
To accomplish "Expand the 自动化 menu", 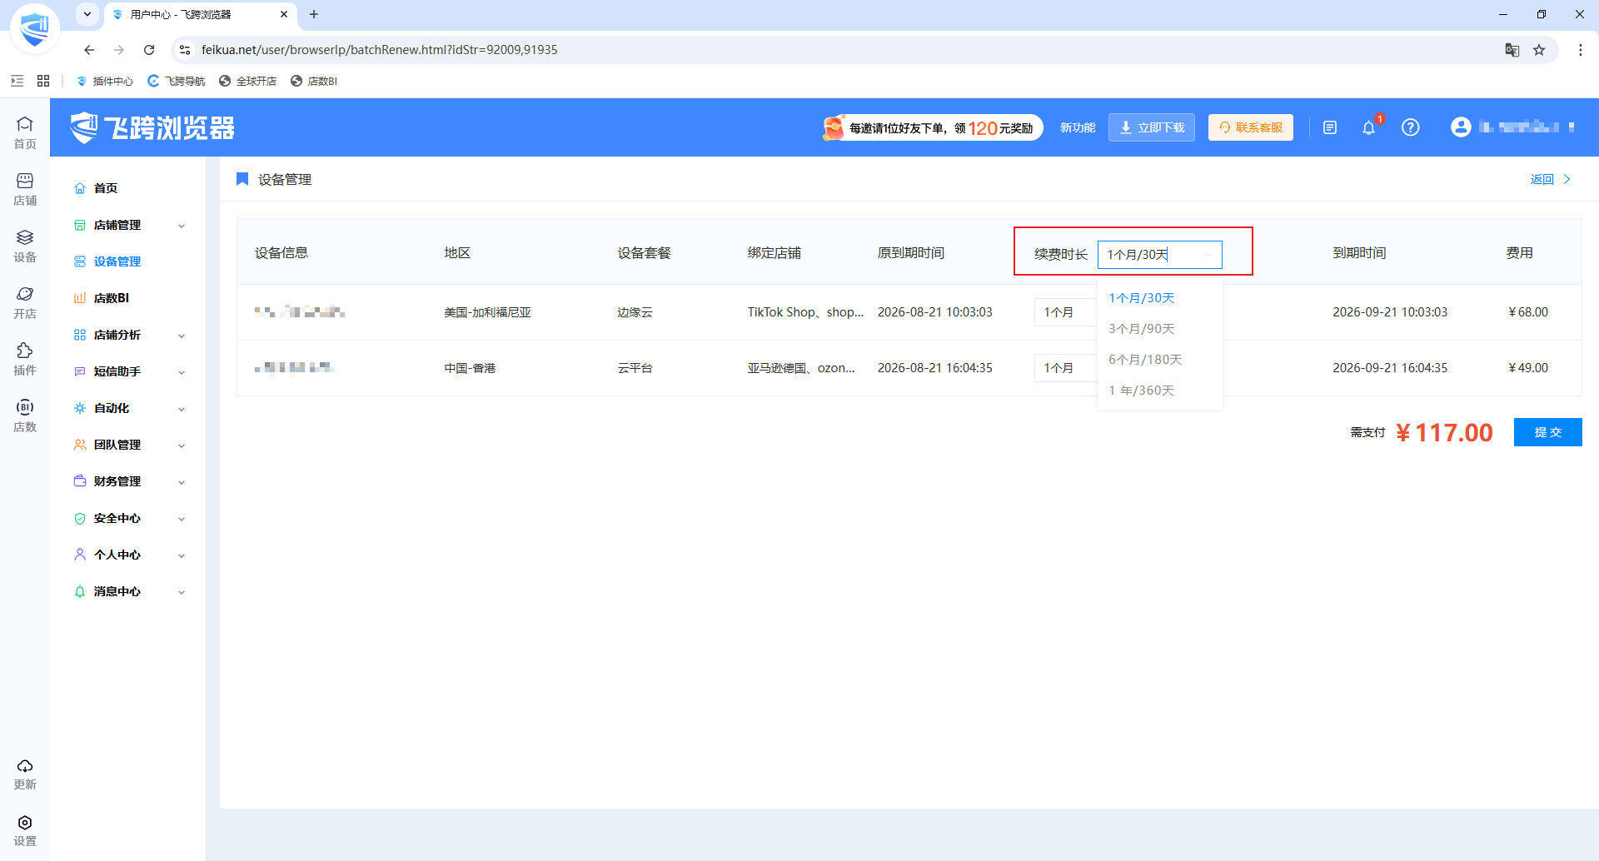I will point(130,408).
